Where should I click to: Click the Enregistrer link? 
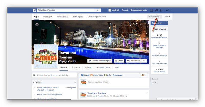(x=70, y=87)
